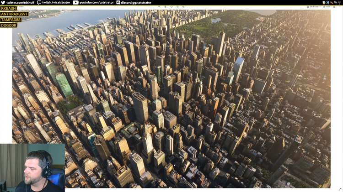Click the ANTHRAXGS91 name label
The width and height of the screenshot is (343, 192).
pyautogui.click(x=14, y=14)
